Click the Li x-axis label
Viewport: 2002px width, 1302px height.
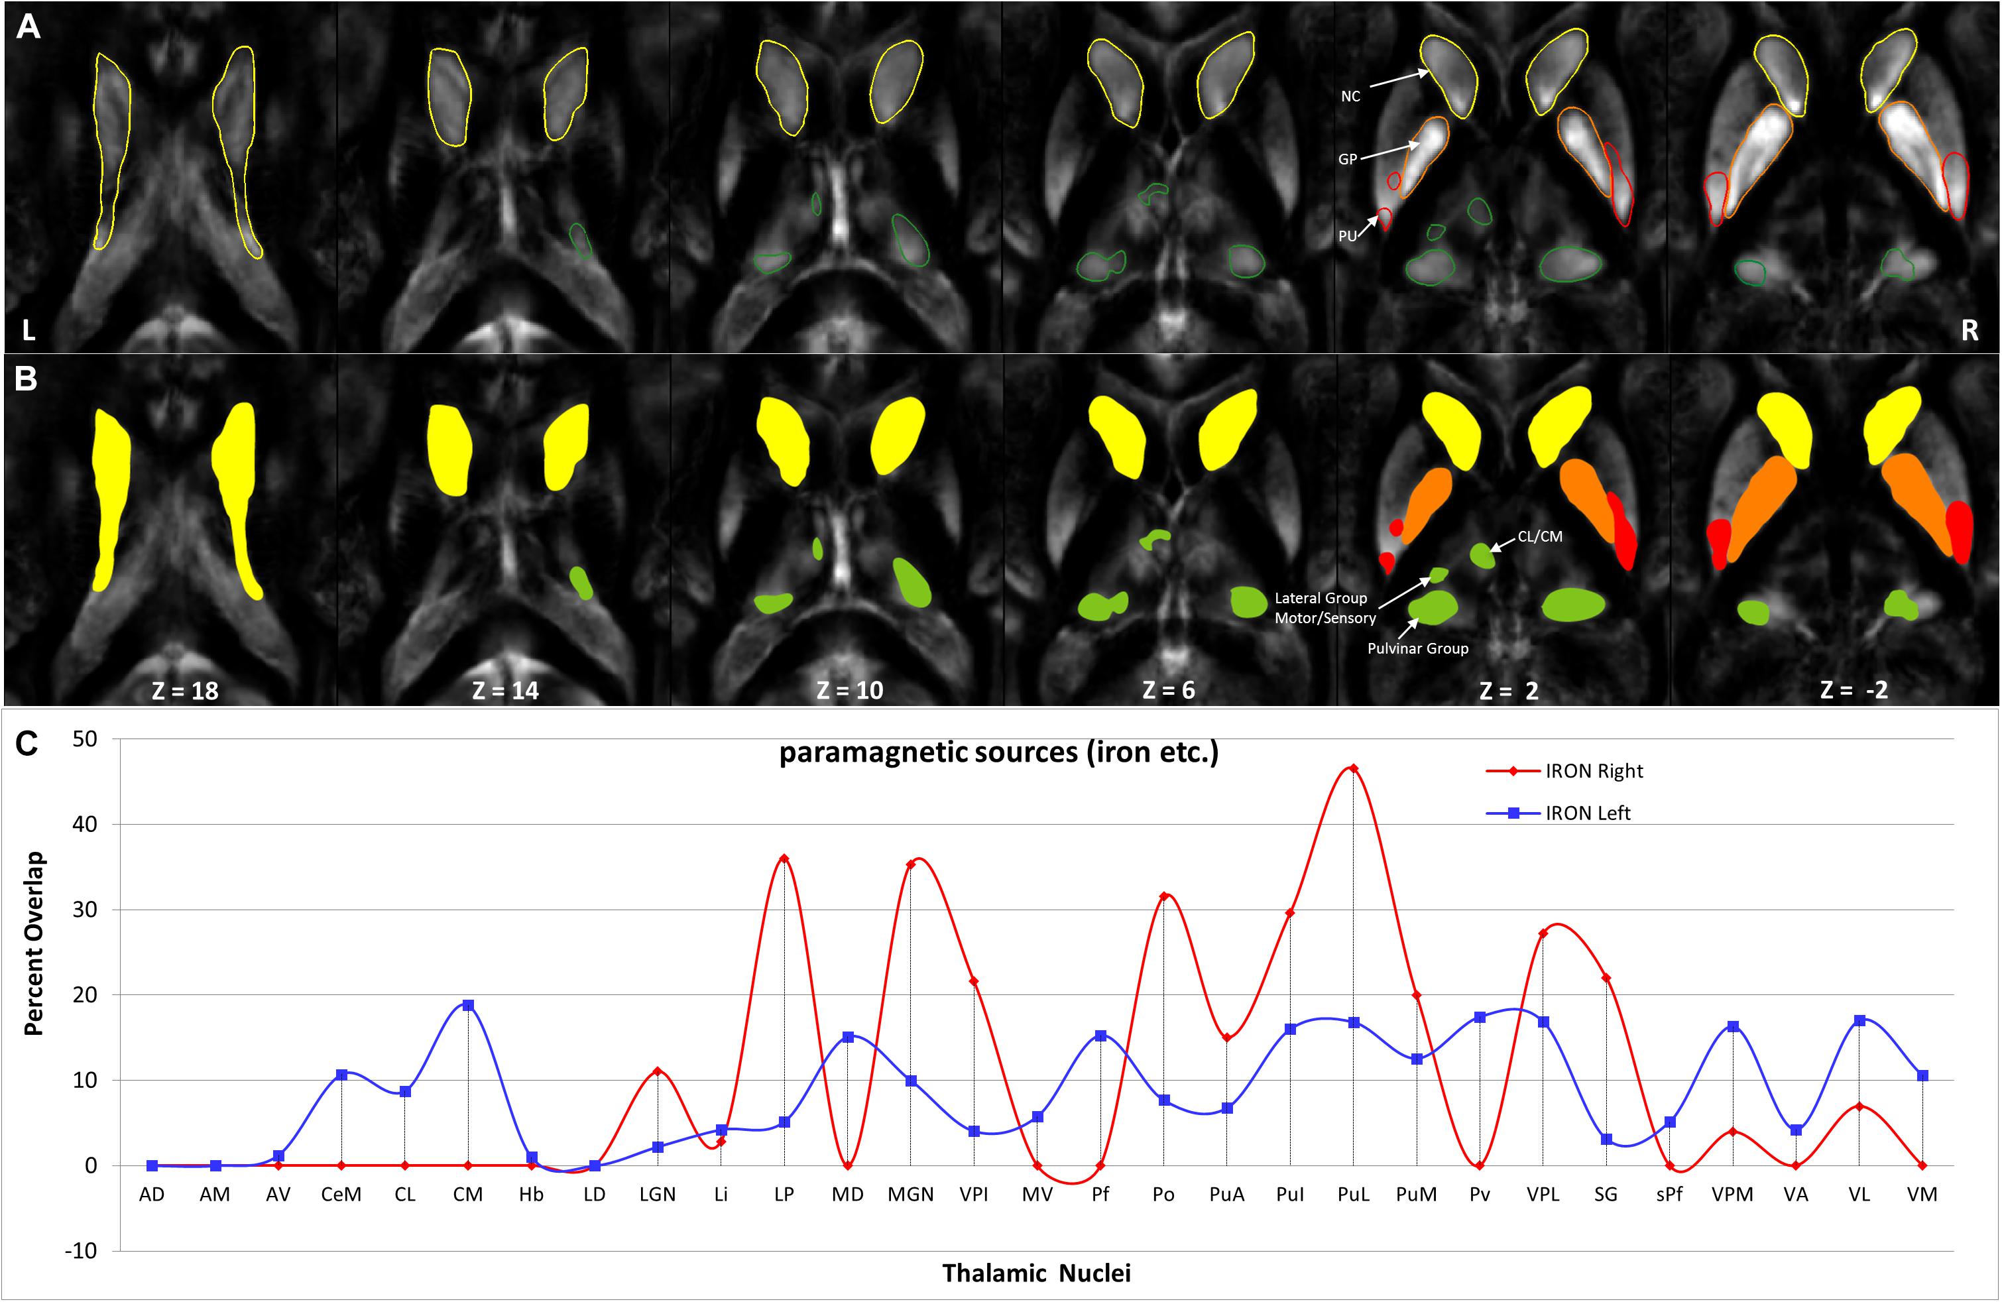click(721, 1195)
